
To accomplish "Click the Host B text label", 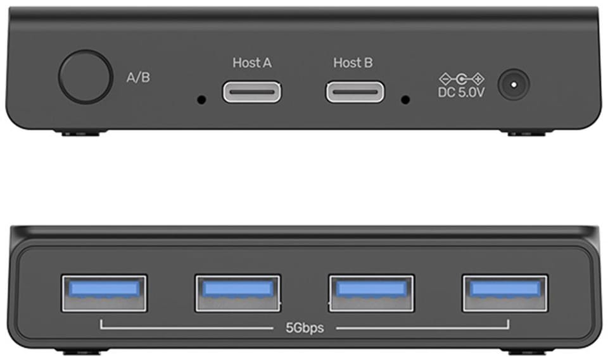I will (353, 63).
